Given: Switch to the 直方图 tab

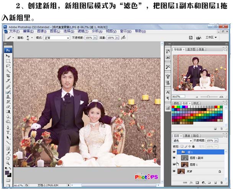Looking at the screenshot, I should [191, 49].
